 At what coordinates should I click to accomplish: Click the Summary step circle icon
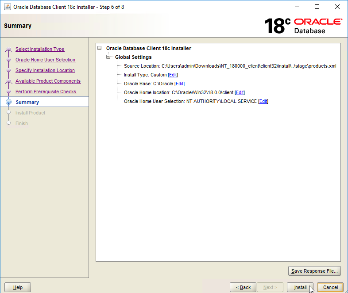[9, 102]
